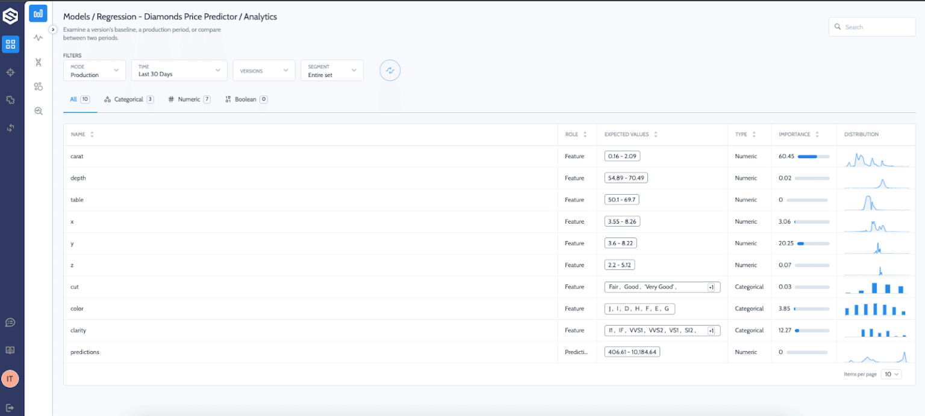
Task: Change the Items per page selector
Action: (x=891, y=374)
